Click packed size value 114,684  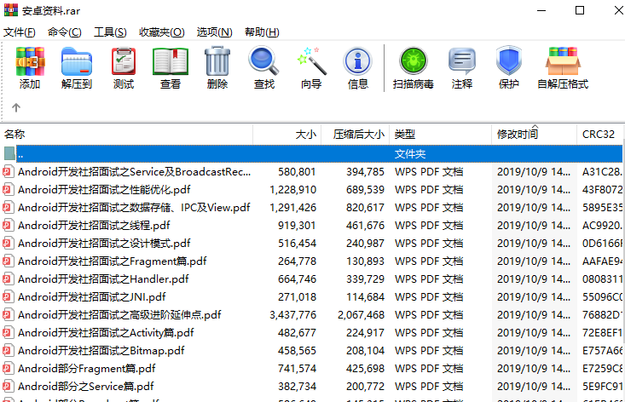tap(365, 297)
